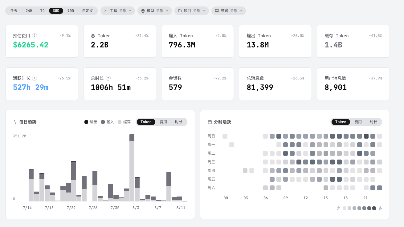The image size is (404, 227).
Task: Switch 分时活跃 heatmap to 时长
Action: tap(373, 122)
